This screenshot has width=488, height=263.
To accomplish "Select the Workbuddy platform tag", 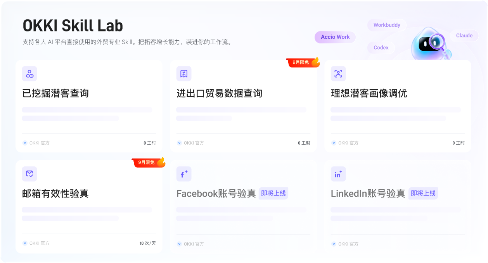I will pos(387,25).
